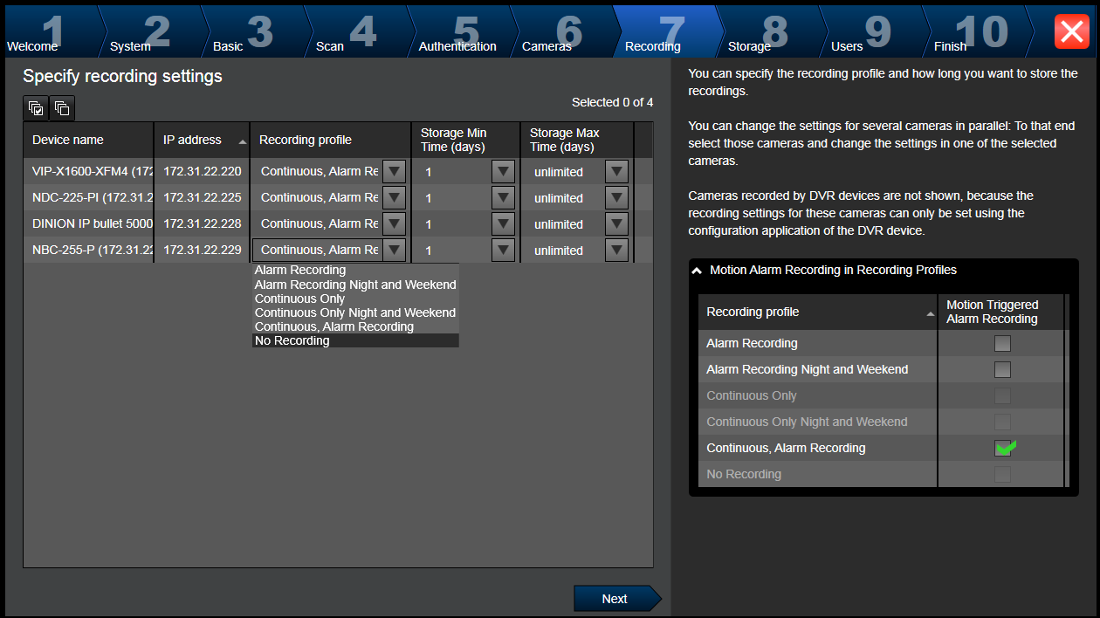This screenshot has height=618, width=1100.
Task: Click the Storage Min Time (days) header
Action: click(465, 140)
